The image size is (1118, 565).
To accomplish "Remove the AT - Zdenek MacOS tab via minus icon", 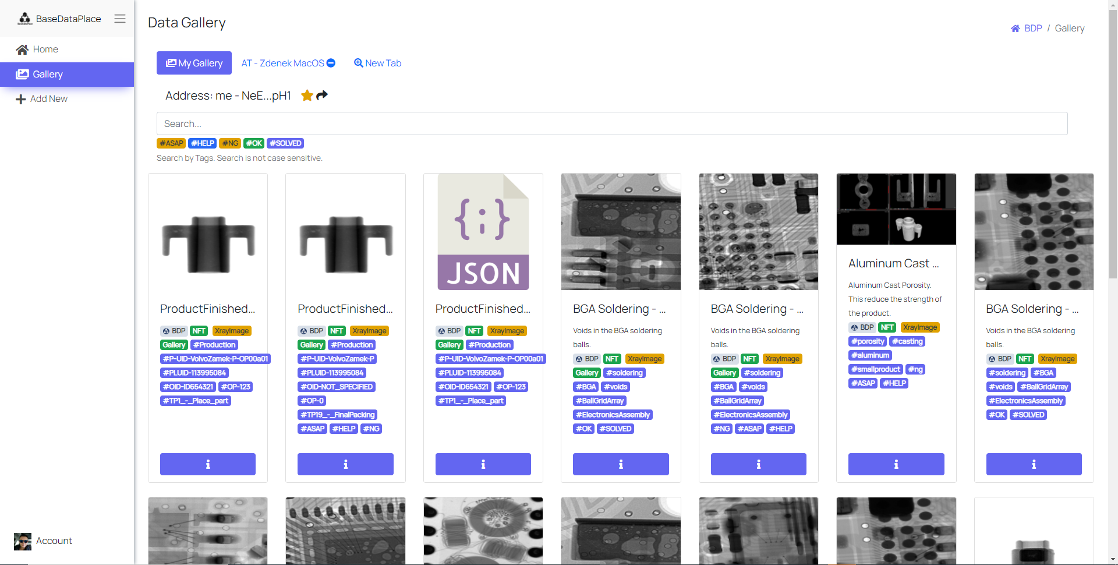I will coord(331,63).
